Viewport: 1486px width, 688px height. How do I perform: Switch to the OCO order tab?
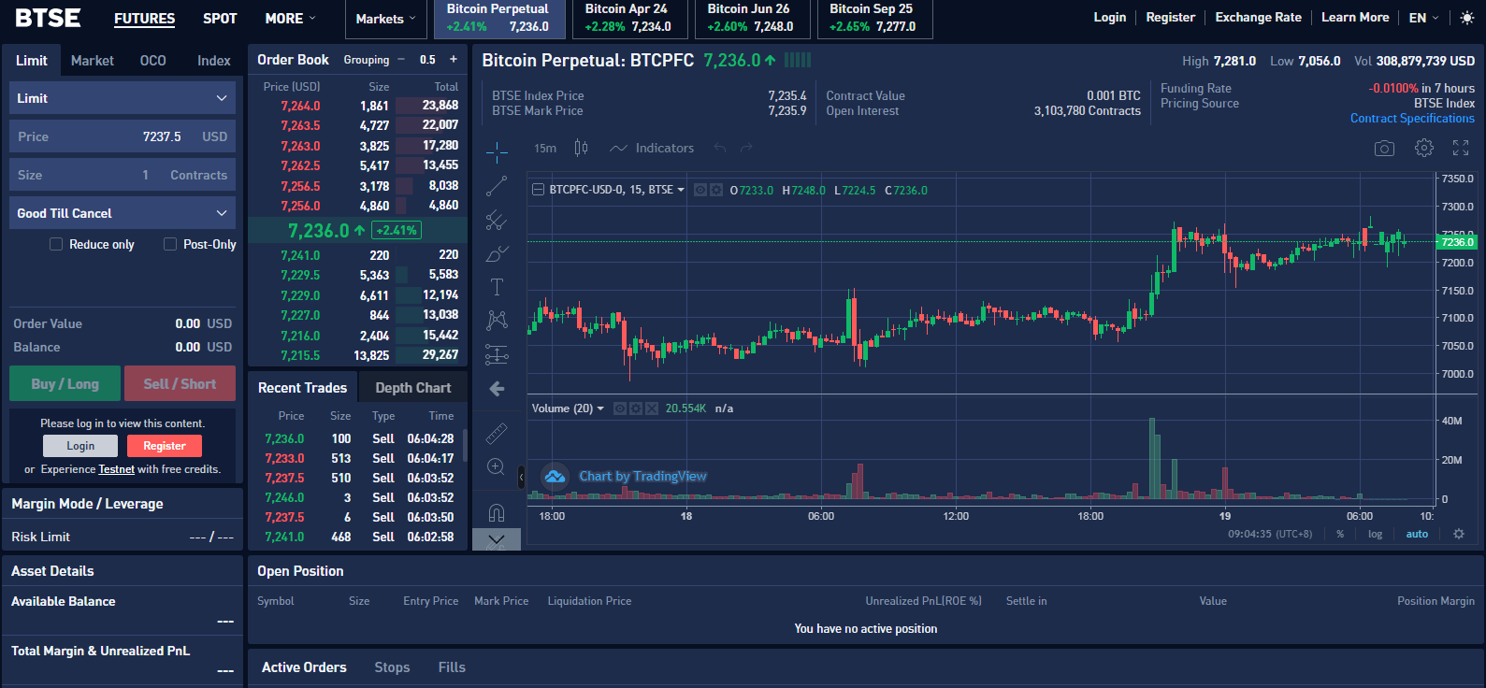click(x=153, y=61)
